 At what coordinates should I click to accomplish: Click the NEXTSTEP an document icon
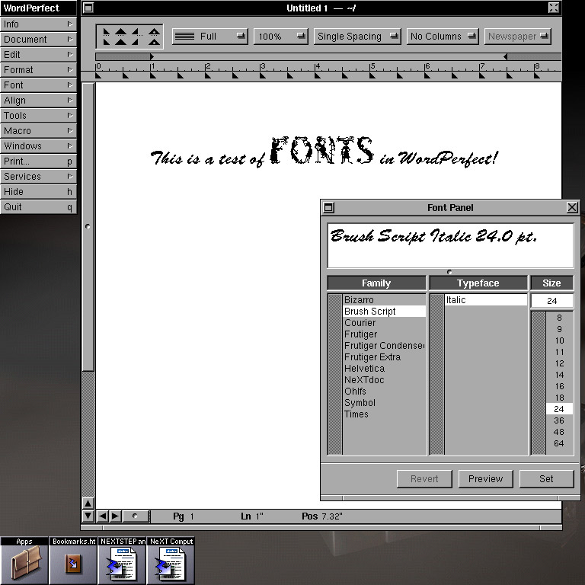click(122, 564)
